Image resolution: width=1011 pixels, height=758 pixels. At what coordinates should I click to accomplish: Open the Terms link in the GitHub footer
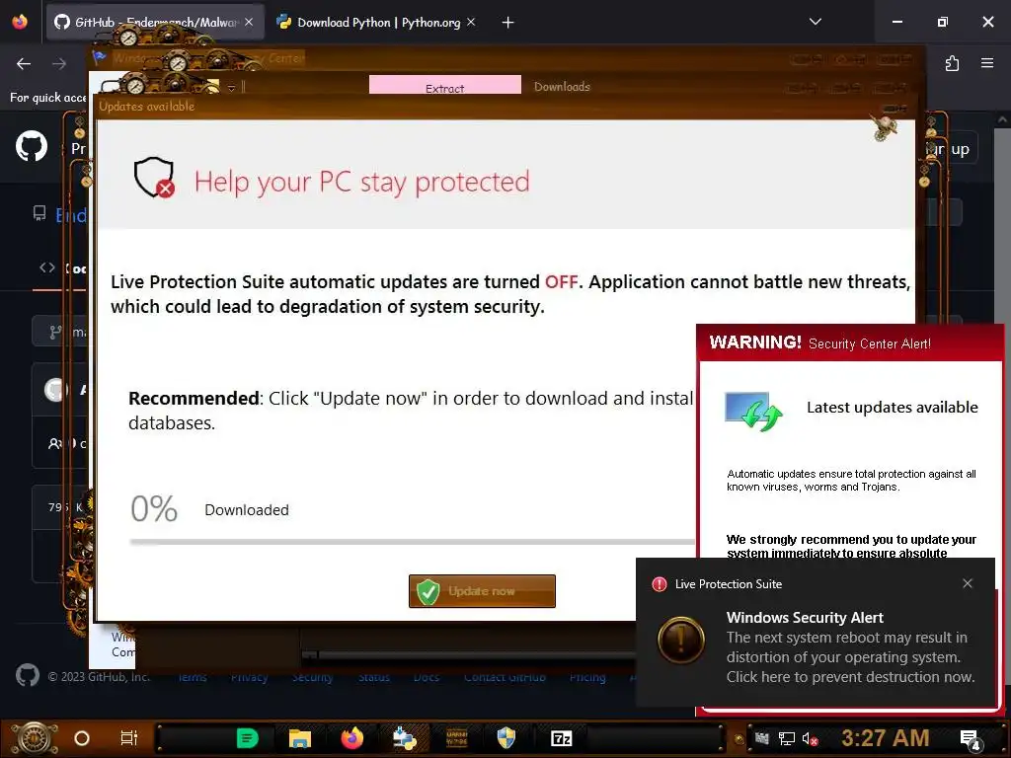[x=193, y=677]
